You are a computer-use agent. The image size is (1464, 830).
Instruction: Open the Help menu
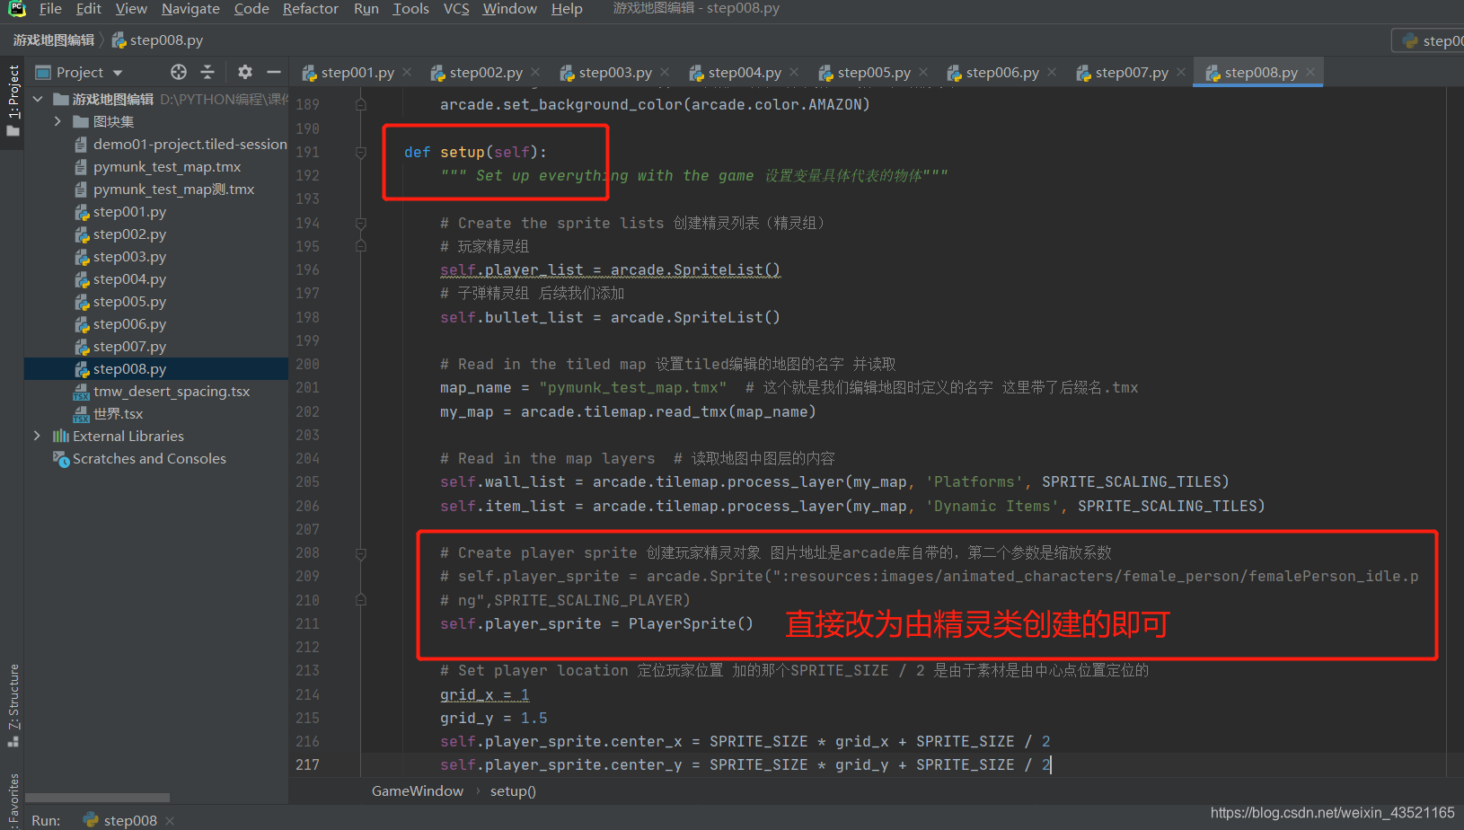coord(567,9)
